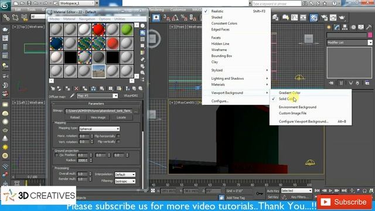Open Material Editor toolbar icon
The image size is (375, 211).
coord(314,18)
